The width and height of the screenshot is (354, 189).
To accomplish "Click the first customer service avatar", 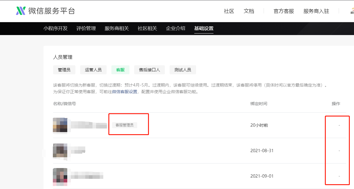I will pyautogui.click(x=60, y=125).
